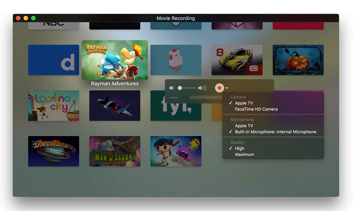This screenshot has height=211, width=353.
Task: Click the audio level meter bar
Action: (x=206, y=97)
